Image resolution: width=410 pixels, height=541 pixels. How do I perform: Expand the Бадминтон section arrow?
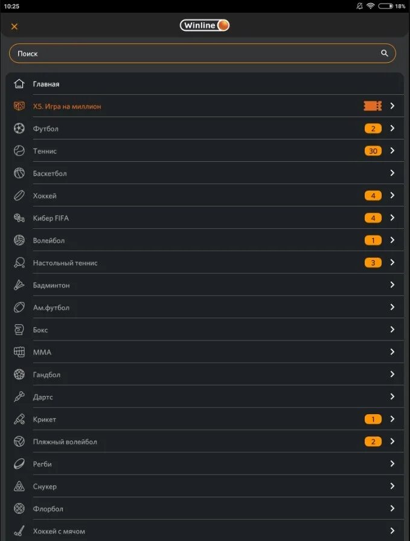pyautogui.click(x=392, y=285)
